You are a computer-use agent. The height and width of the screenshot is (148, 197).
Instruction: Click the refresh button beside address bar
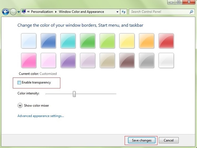124,12
